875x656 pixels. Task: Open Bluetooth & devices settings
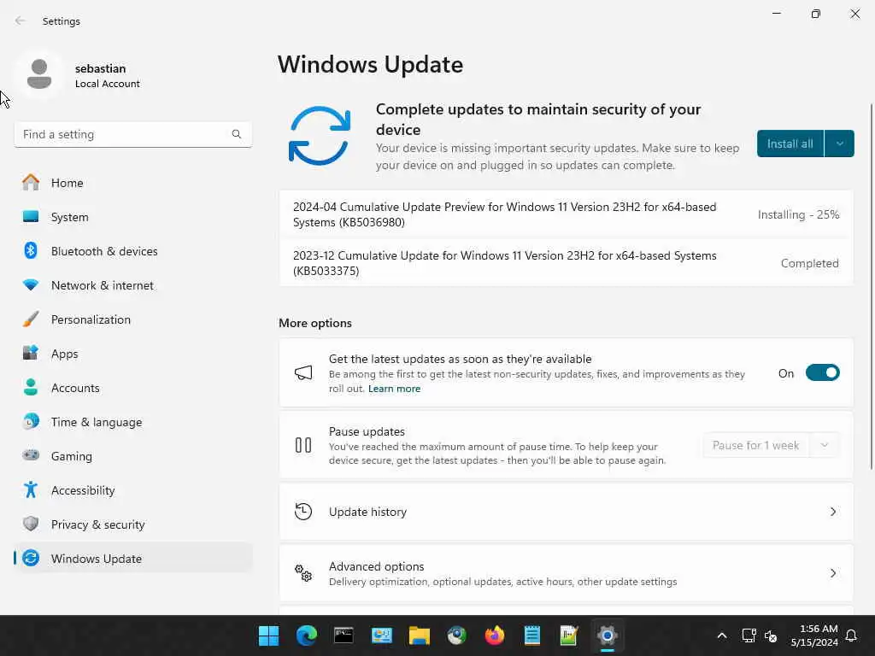(x=133, y=250)
